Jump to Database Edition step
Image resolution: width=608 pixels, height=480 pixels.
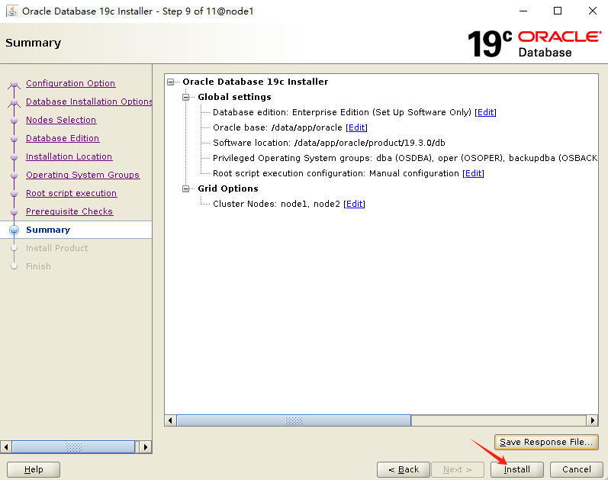(x=63, y=138)
